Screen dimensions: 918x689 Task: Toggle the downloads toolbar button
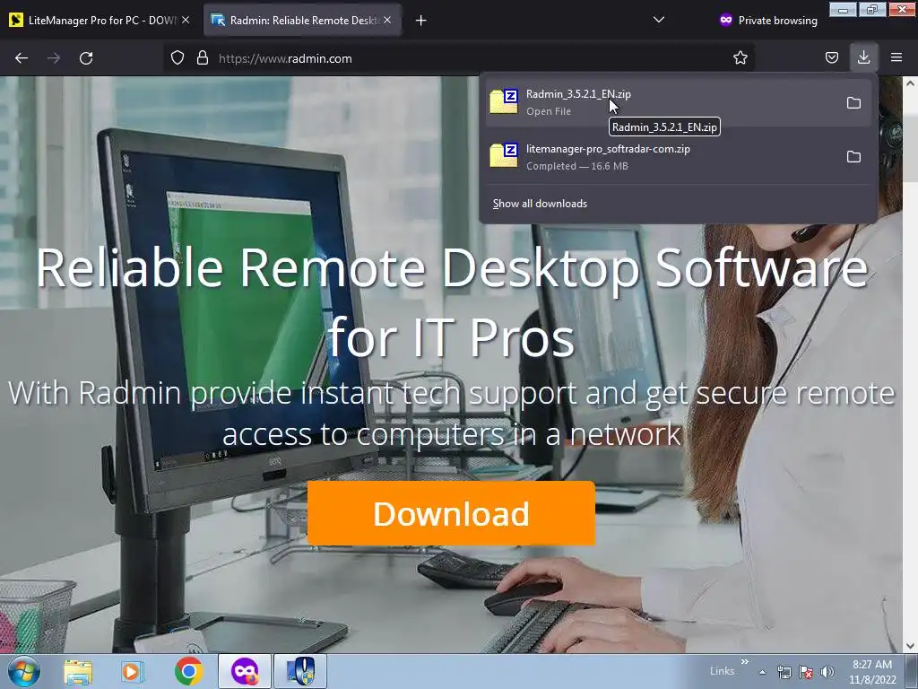pos(863,57)
